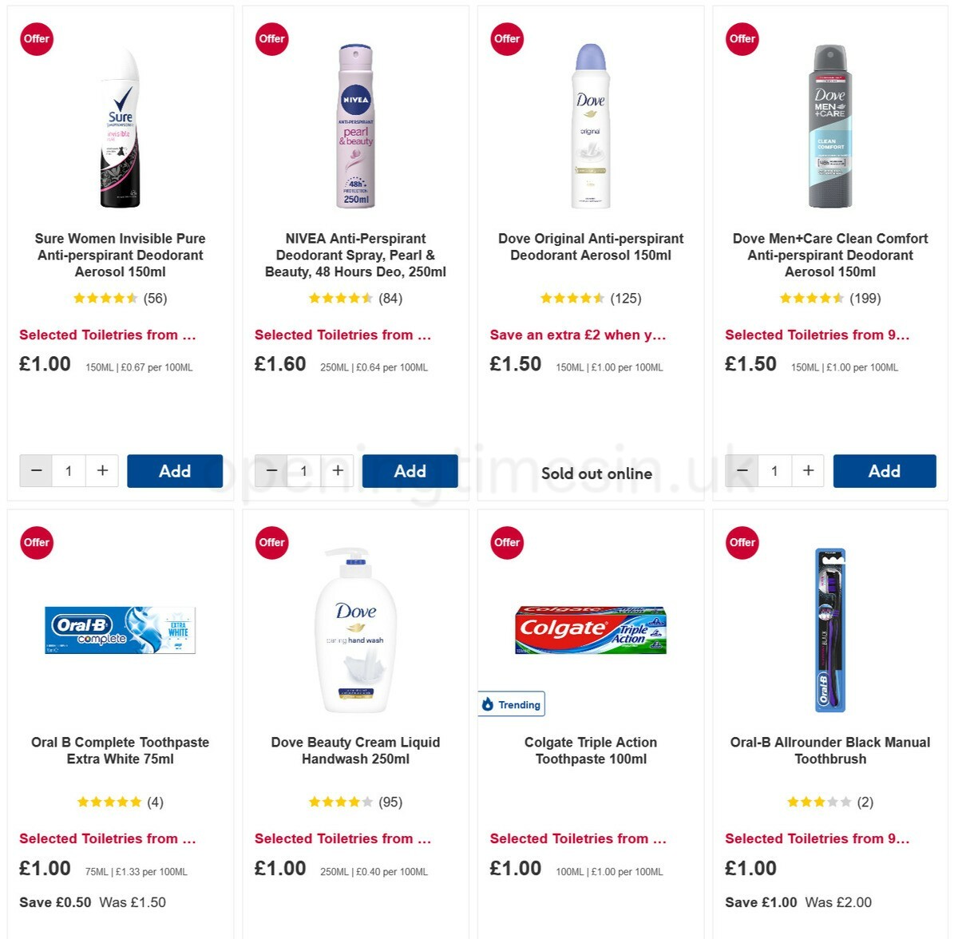Click the Offer badge on Dove Original aerosol
The height and width of the screenshot is (939, 958).
tap(506, 38)
